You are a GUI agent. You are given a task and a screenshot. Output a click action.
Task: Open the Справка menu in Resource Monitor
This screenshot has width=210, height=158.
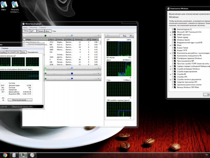(42, 27)
